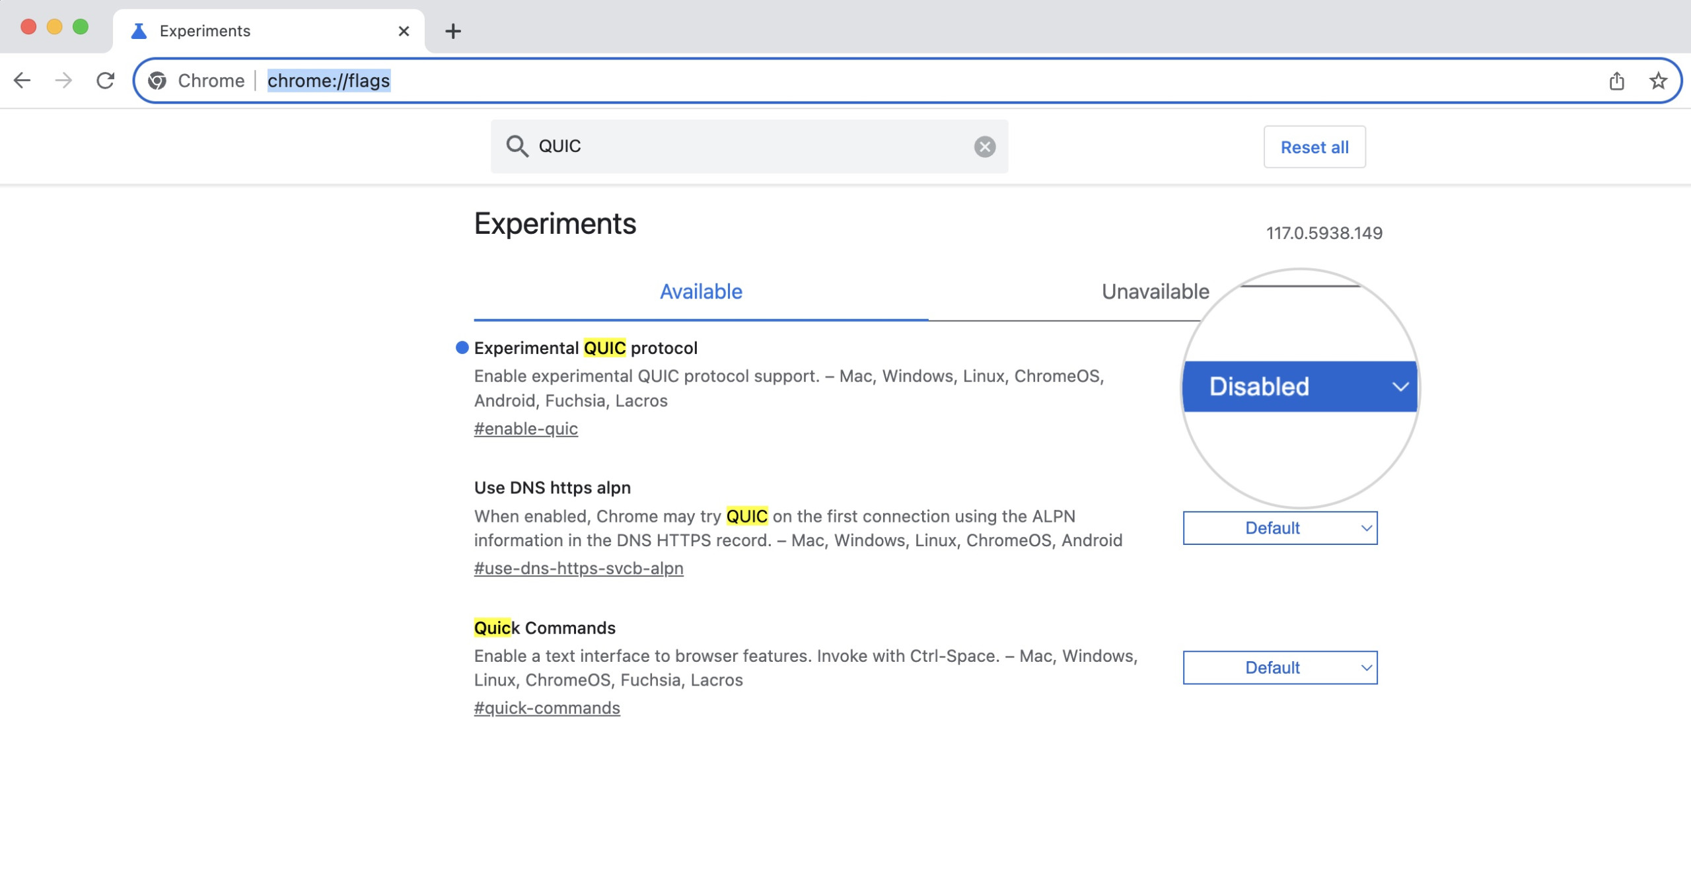Viewport: 1691px width, 895px height.
Task: Clear the QUIC search text
Action: coord(984,147)
